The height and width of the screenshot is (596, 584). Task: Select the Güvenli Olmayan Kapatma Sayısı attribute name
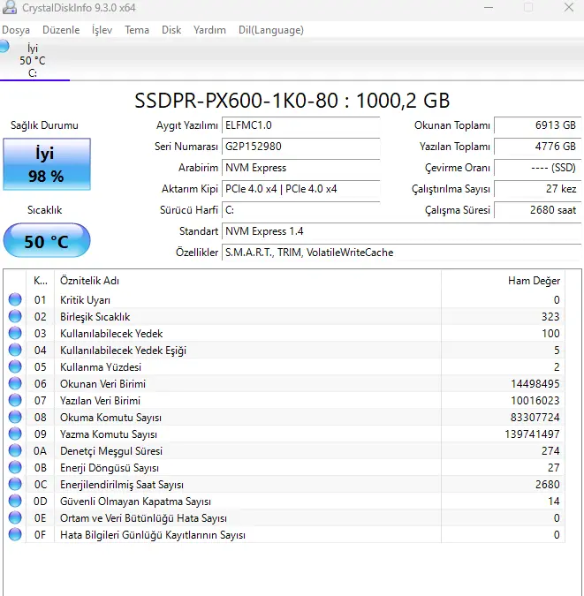pyautogui.click(x=135, y=502)
